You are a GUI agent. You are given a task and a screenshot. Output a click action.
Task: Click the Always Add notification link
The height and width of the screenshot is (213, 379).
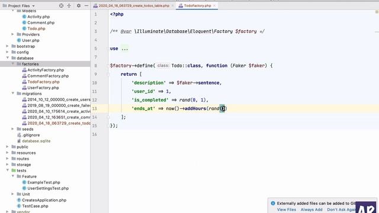click(311, 209)
